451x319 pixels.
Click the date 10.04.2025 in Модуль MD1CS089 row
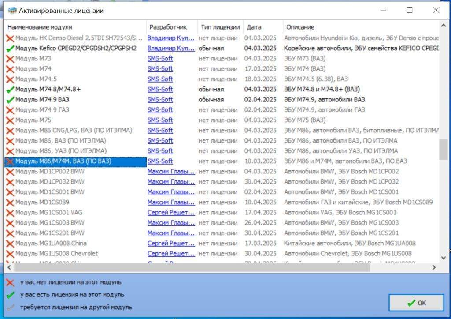tap(260, 202)
